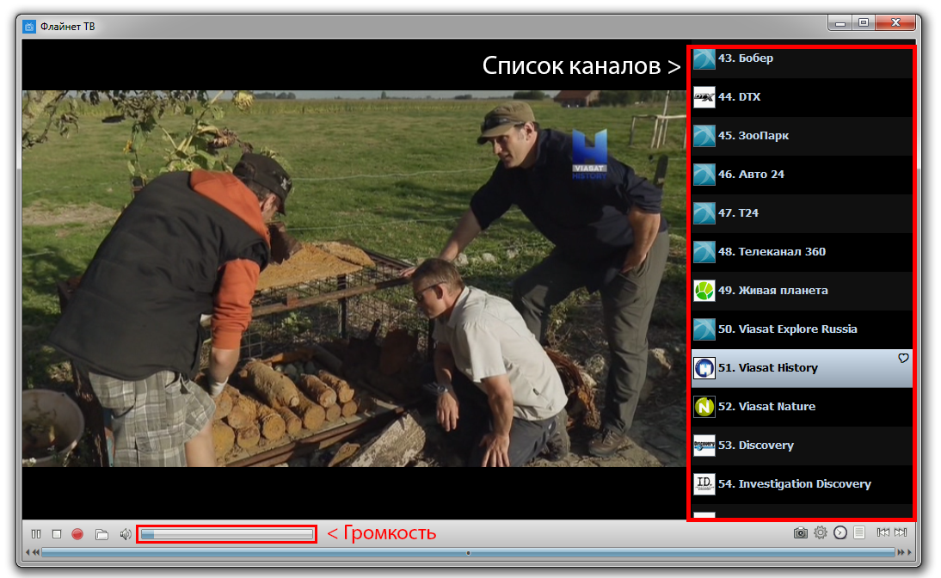Mute sound with the speaker icon
This screenshot has width=941, height=578.
pyautogui.click(x=125, y=533)
